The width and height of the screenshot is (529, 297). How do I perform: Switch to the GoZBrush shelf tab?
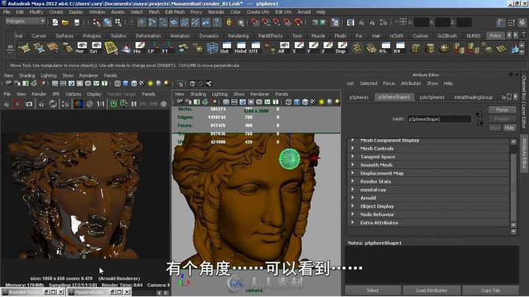(447, 36)
